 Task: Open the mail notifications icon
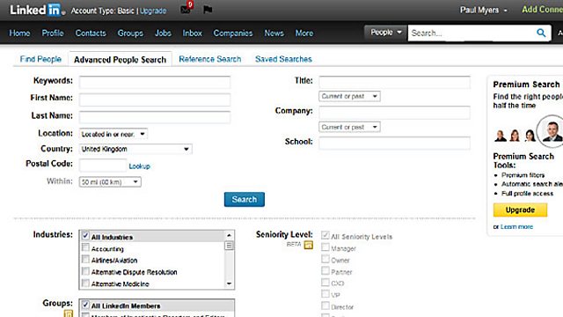click(x=186, y=9)
